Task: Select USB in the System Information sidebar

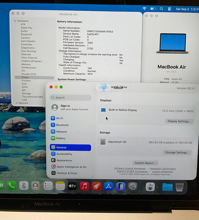Action: tap(24, 100)
